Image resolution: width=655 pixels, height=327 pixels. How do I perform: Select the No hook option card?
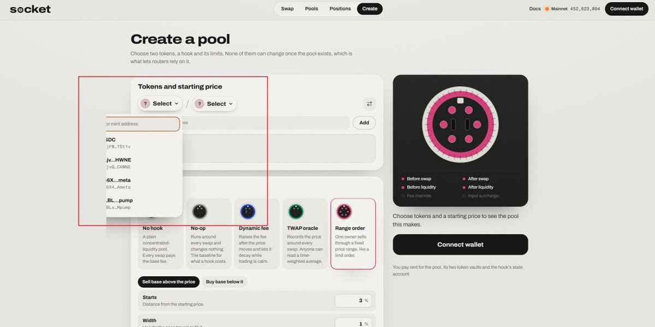pos(161,234)
